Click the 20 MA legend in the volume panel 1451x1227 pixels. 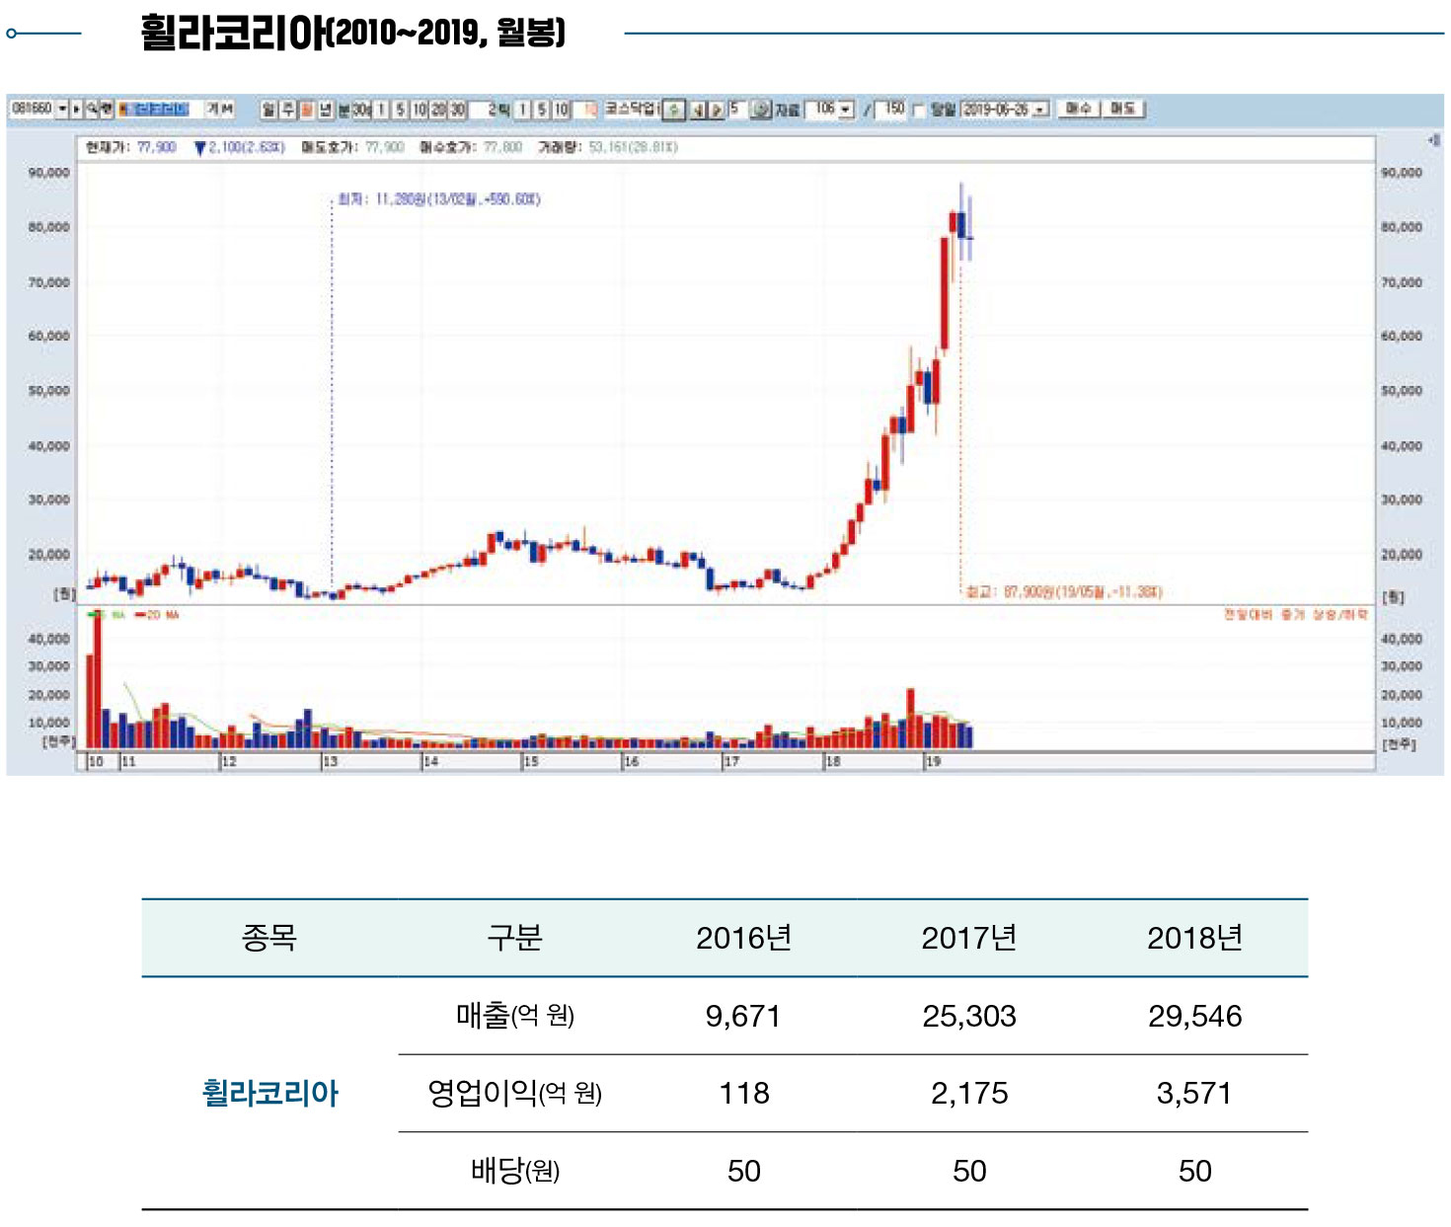pos(157,615)
